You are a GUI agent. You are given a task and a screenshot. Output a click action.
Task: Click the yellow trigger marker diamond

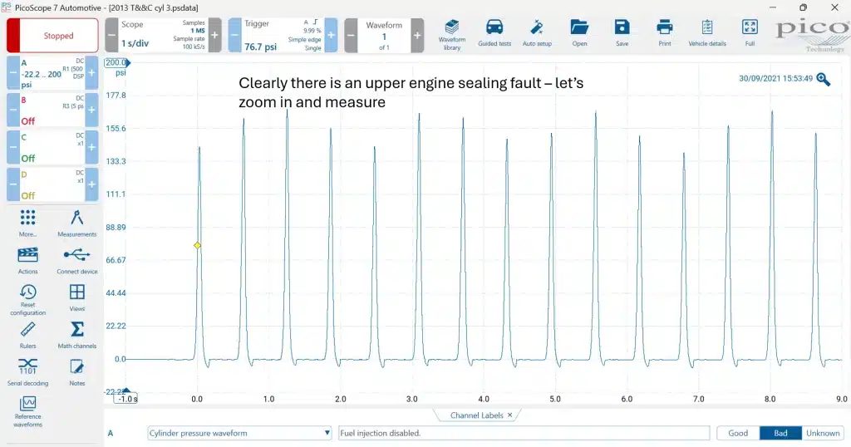(x=198, y=245)
